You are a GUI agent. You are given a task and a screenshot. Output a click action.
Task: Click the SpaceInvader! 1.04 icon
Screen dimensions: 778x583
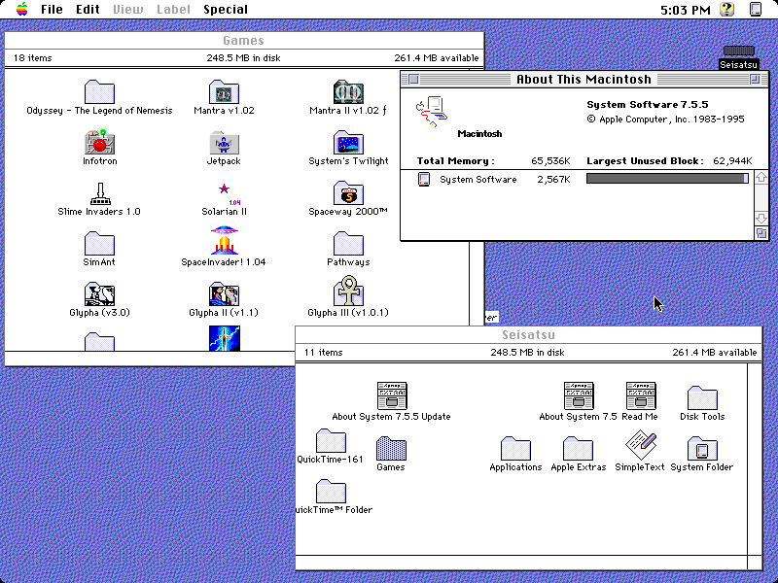[x=225, y=241]
